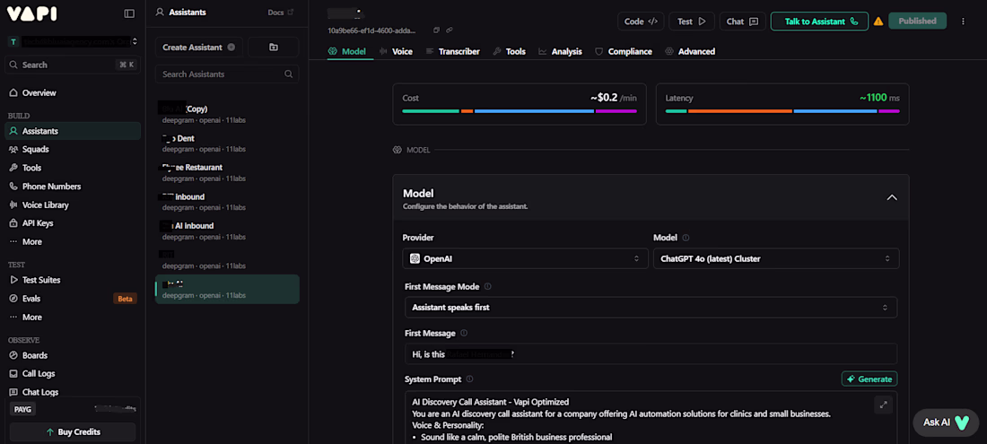Click the info icon beside First Message

coord(464,334)
